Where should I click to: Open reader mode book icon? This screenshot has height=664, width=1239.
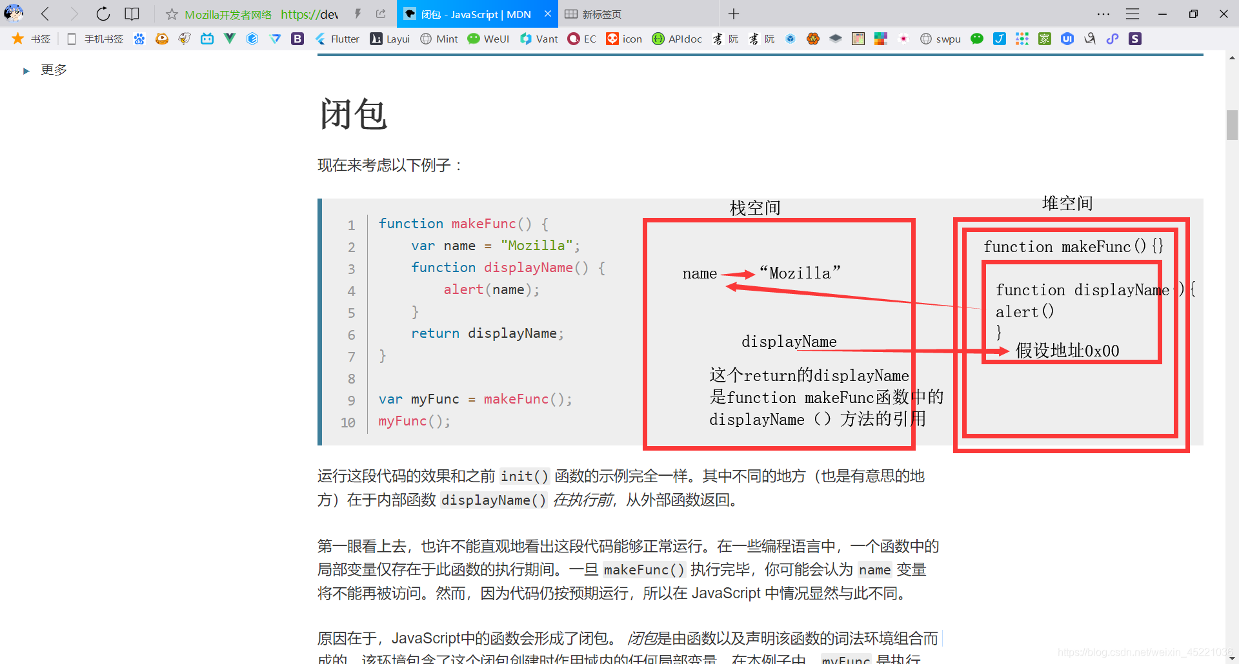click(x=132, y=14)
